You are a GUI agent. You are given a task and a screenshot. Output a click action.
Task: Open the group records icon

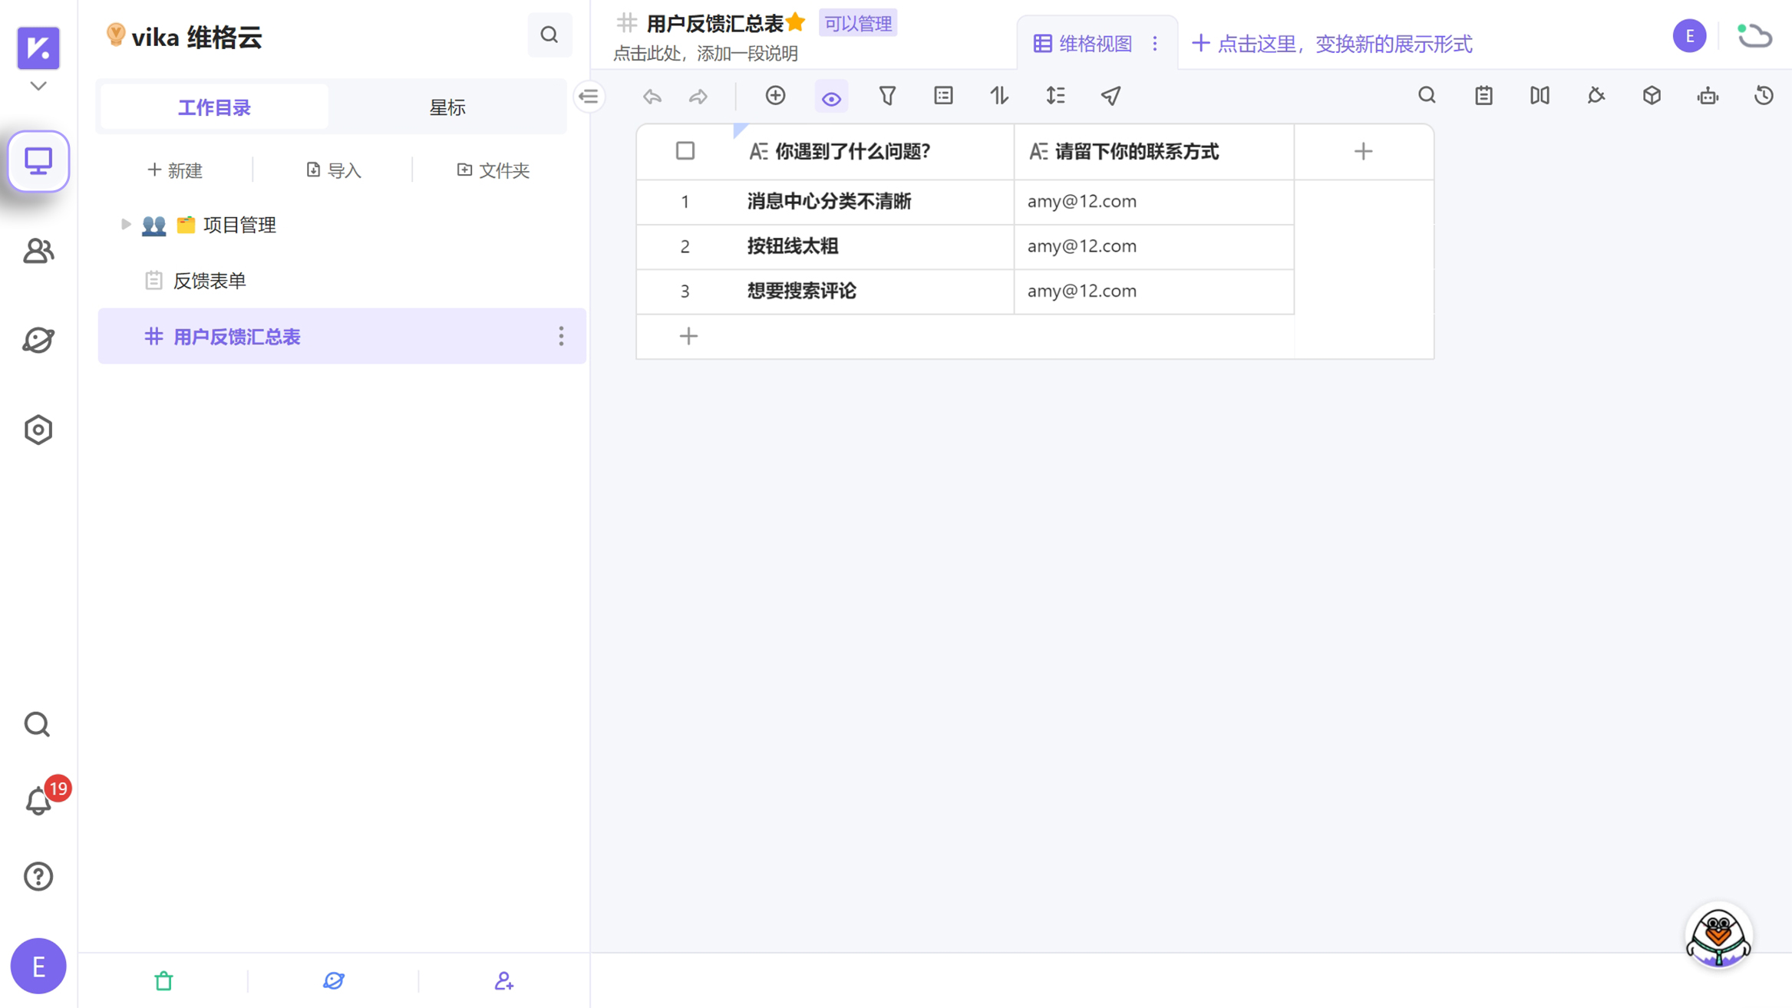click(x=943, y=96)
